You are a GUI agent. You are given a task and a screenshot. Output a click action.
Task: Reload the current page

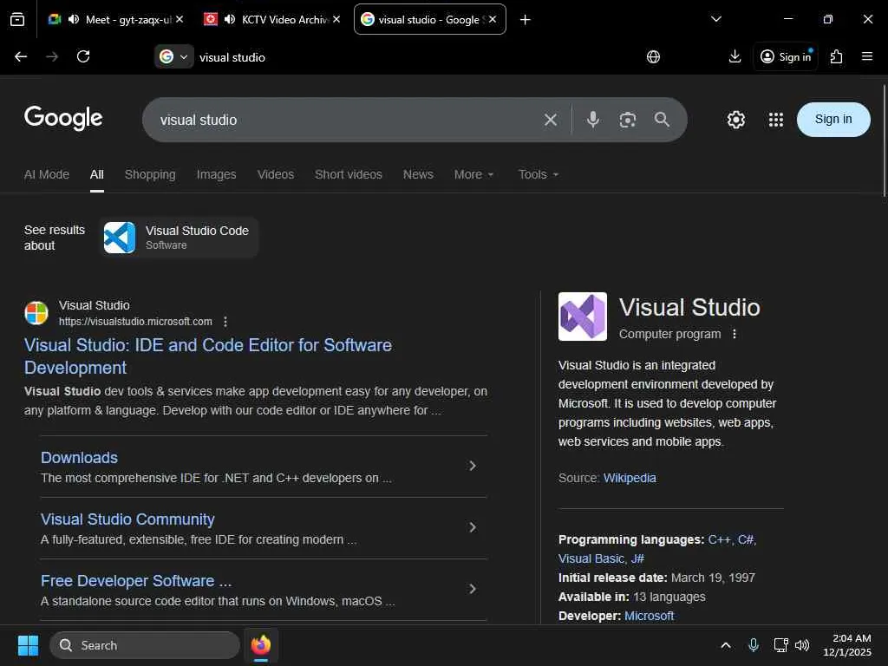[x=83, y=56]
